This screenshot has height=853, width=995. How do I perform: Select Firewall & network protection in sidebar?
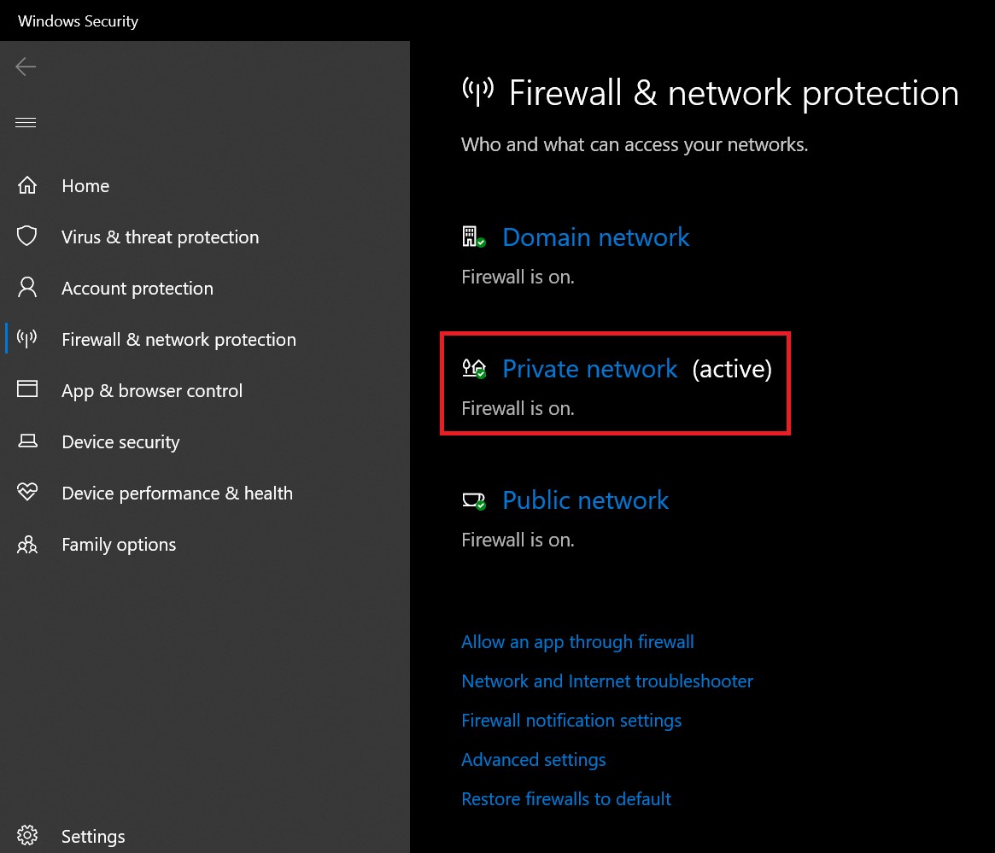click(179, 340)
